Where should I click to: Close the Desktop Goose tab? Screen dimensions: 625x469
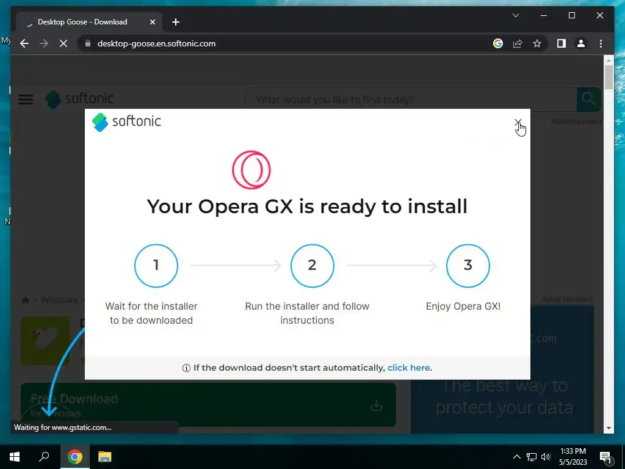[152, 22]
